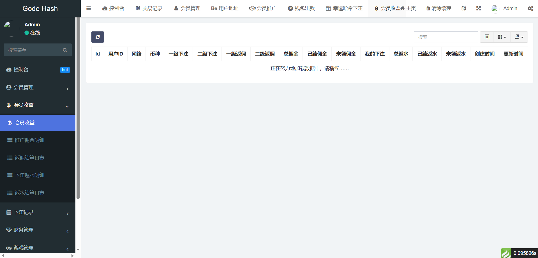Click the 0.095826s debug timing label
The image size is (538, 258).
coord(525,253)
